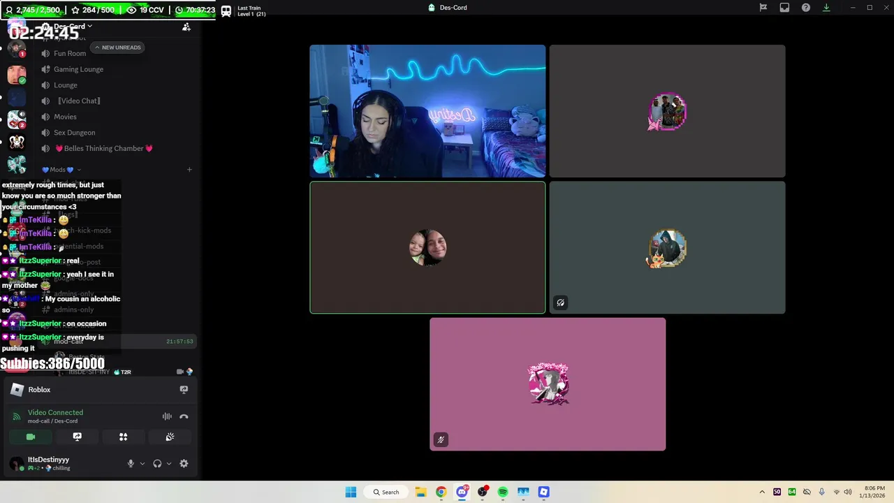Click the camera-off icon on gray tile

[560, 302]
